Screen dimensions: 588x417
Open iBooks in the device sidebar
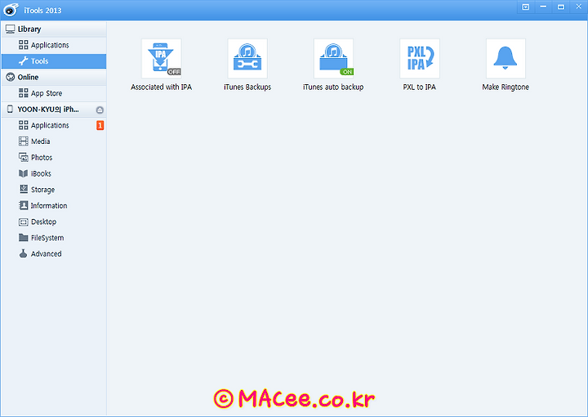click(x=54, y=173)
